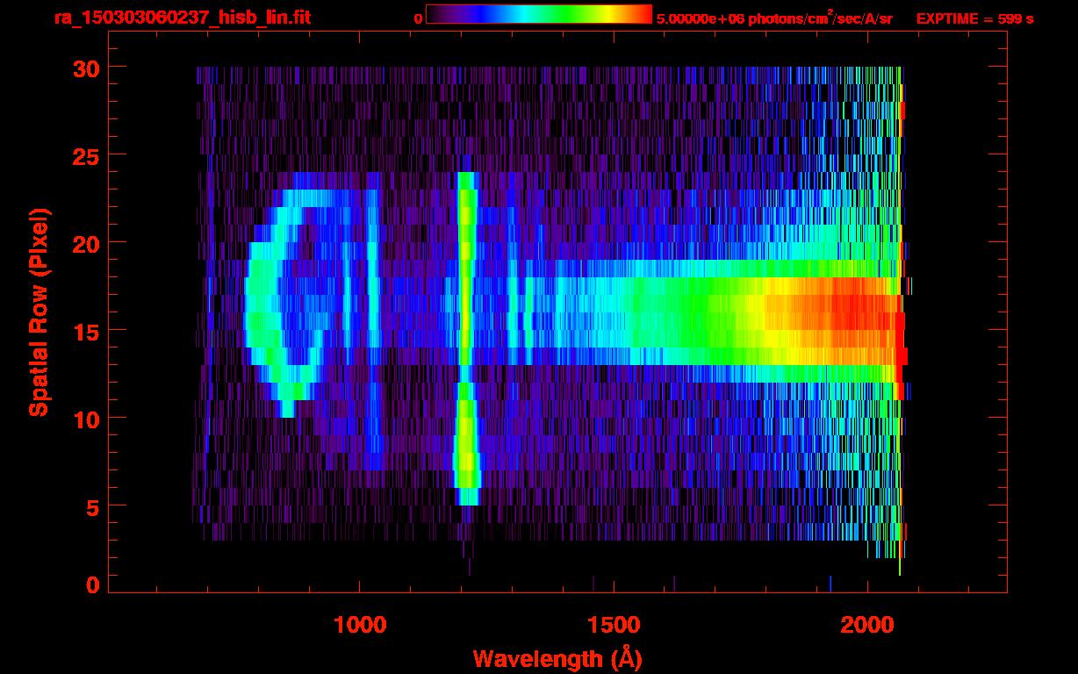This screenshot has height=674, width=1078.
Task: Click the bright vertical emission line near 1216 Å
Action: click(x=467, y=339)
